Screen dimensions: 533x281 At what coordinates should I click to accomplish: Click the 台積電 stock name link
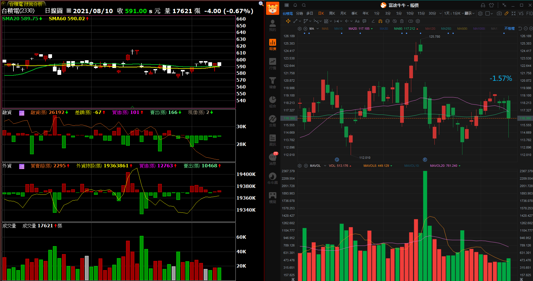pos(288,13)
